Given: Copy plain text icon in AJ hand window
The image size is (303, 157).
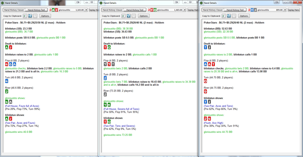Looking at the screenshot, I should click(x=35, y=16).
